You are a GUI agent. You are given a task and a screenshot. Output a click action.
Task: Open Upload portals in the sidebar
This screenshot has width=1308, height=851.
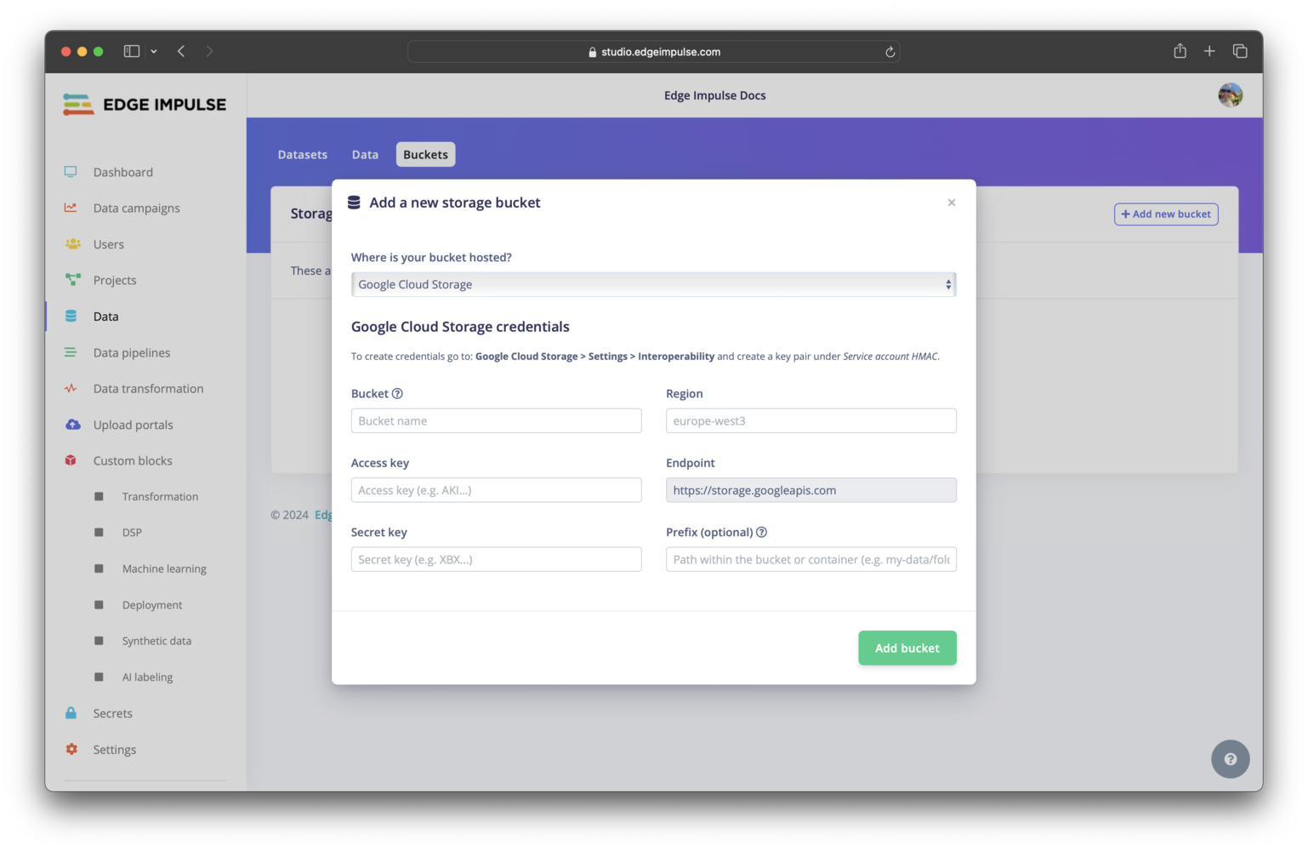click(x=134, y=425)
